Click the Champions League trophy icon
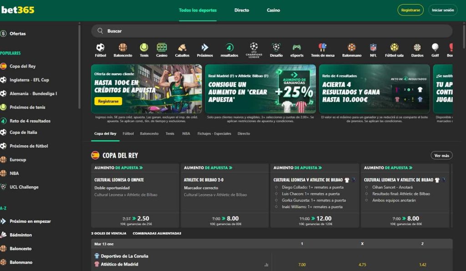The width and height of the screenshot is (466, 271). coord(253,47)
